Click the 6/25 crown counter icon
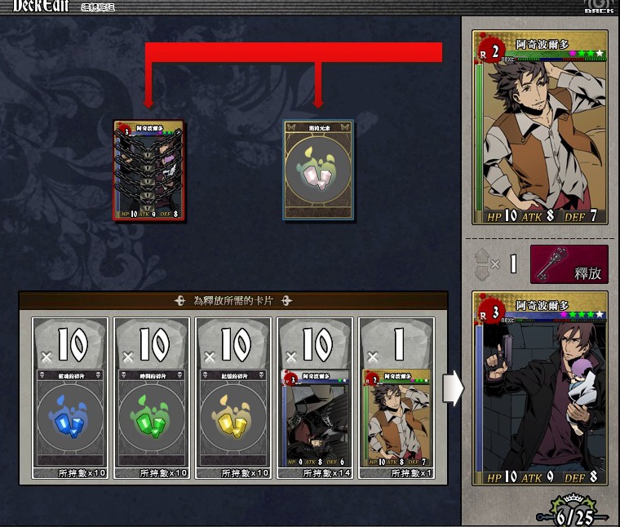 (x=573, y=512)
